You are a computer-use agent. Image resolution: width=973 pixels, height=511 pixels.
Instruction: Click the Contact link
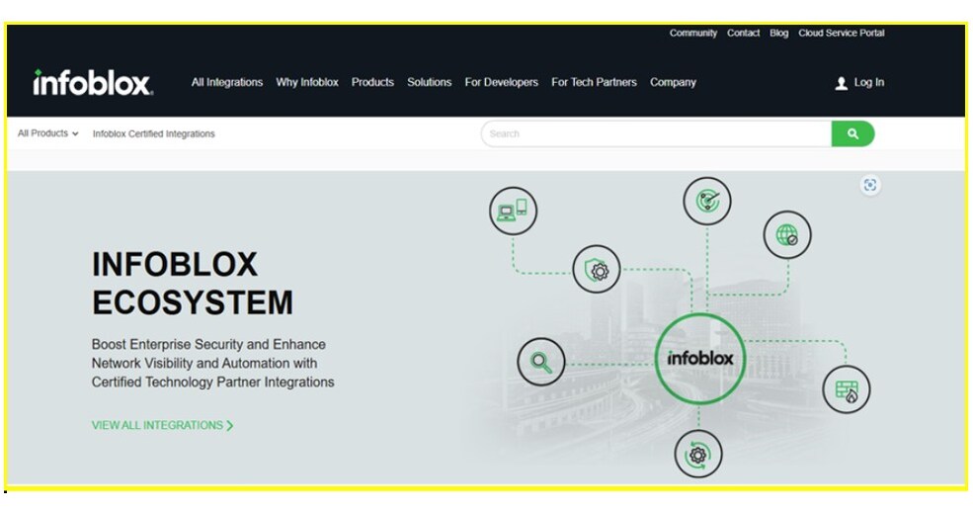[744, 33]
